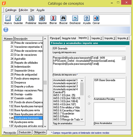Delete concept with the Borrar icon
This screenshot has height=137, width=133.
click(x=53, y=18)
